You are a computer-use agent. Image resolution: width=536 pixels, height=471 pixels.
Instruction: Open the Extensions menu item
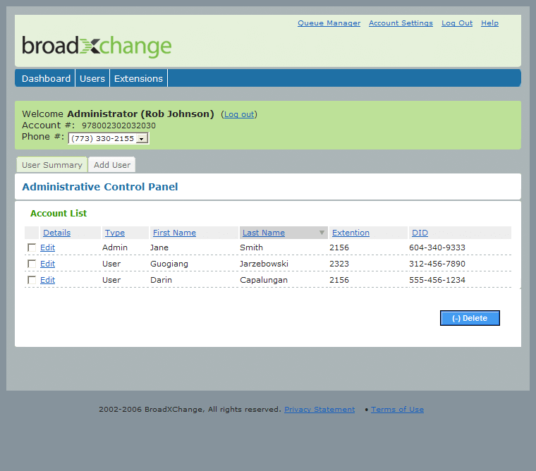[138, 78]
